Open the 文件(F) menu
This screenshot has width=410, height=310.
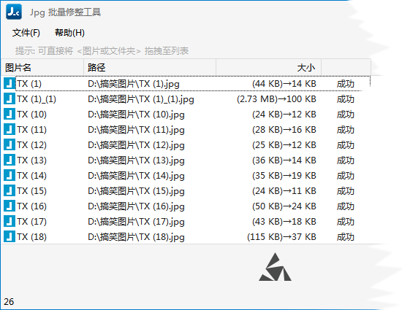[x=26, y=33]
